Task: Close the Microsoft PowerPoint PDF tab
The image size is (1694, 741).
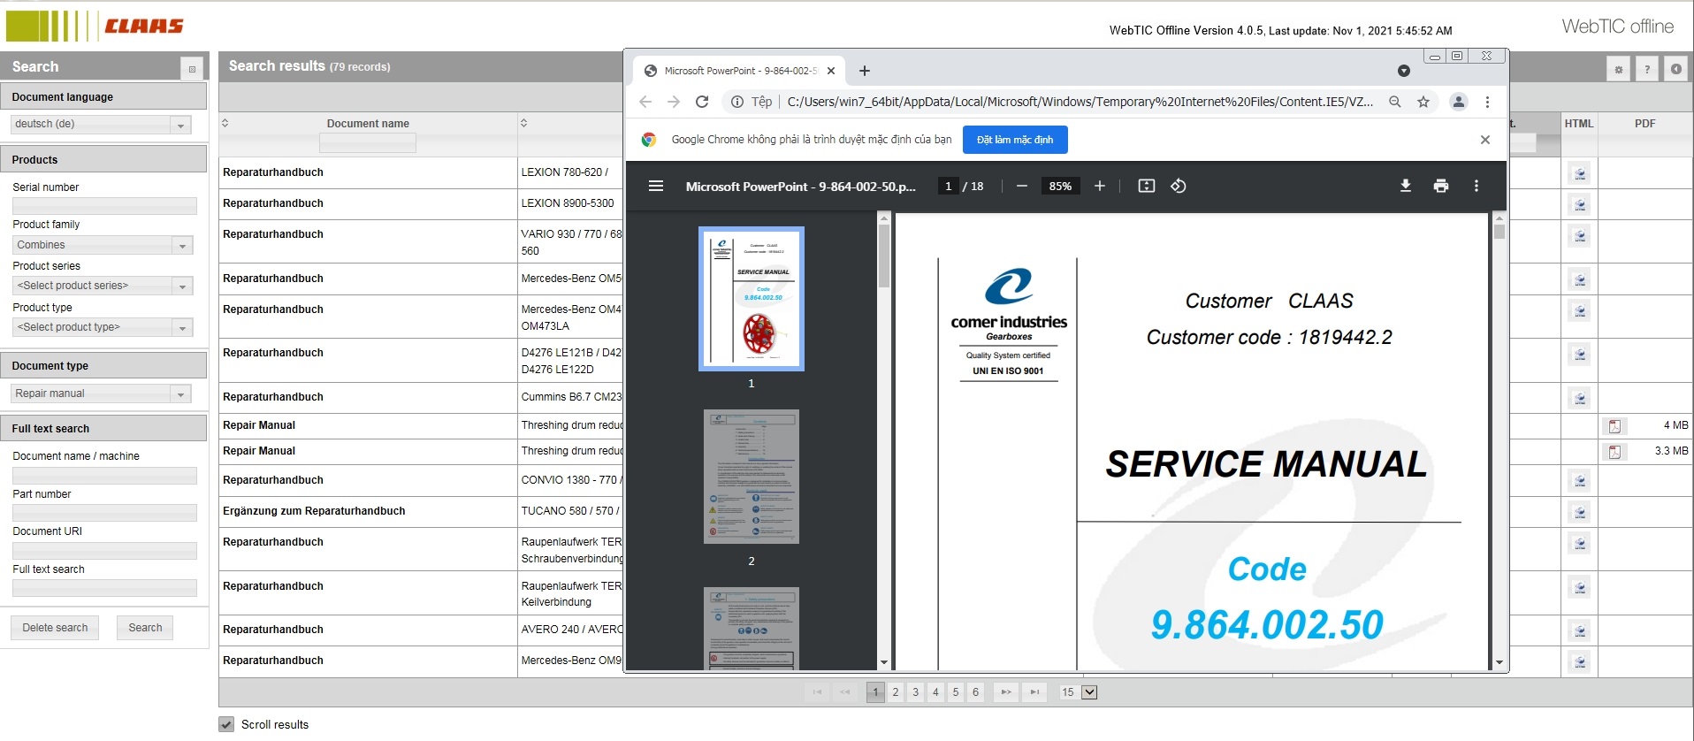Action: coord(831,71)
